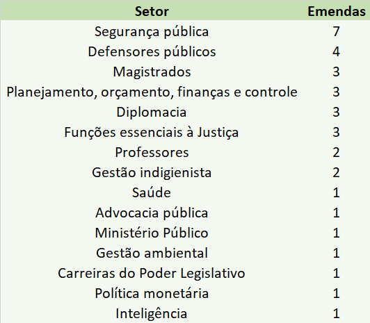Click the Política monetária cell
Image resolution: width=370 pixels, height=323 pixels.
click(x=152, y=294)
